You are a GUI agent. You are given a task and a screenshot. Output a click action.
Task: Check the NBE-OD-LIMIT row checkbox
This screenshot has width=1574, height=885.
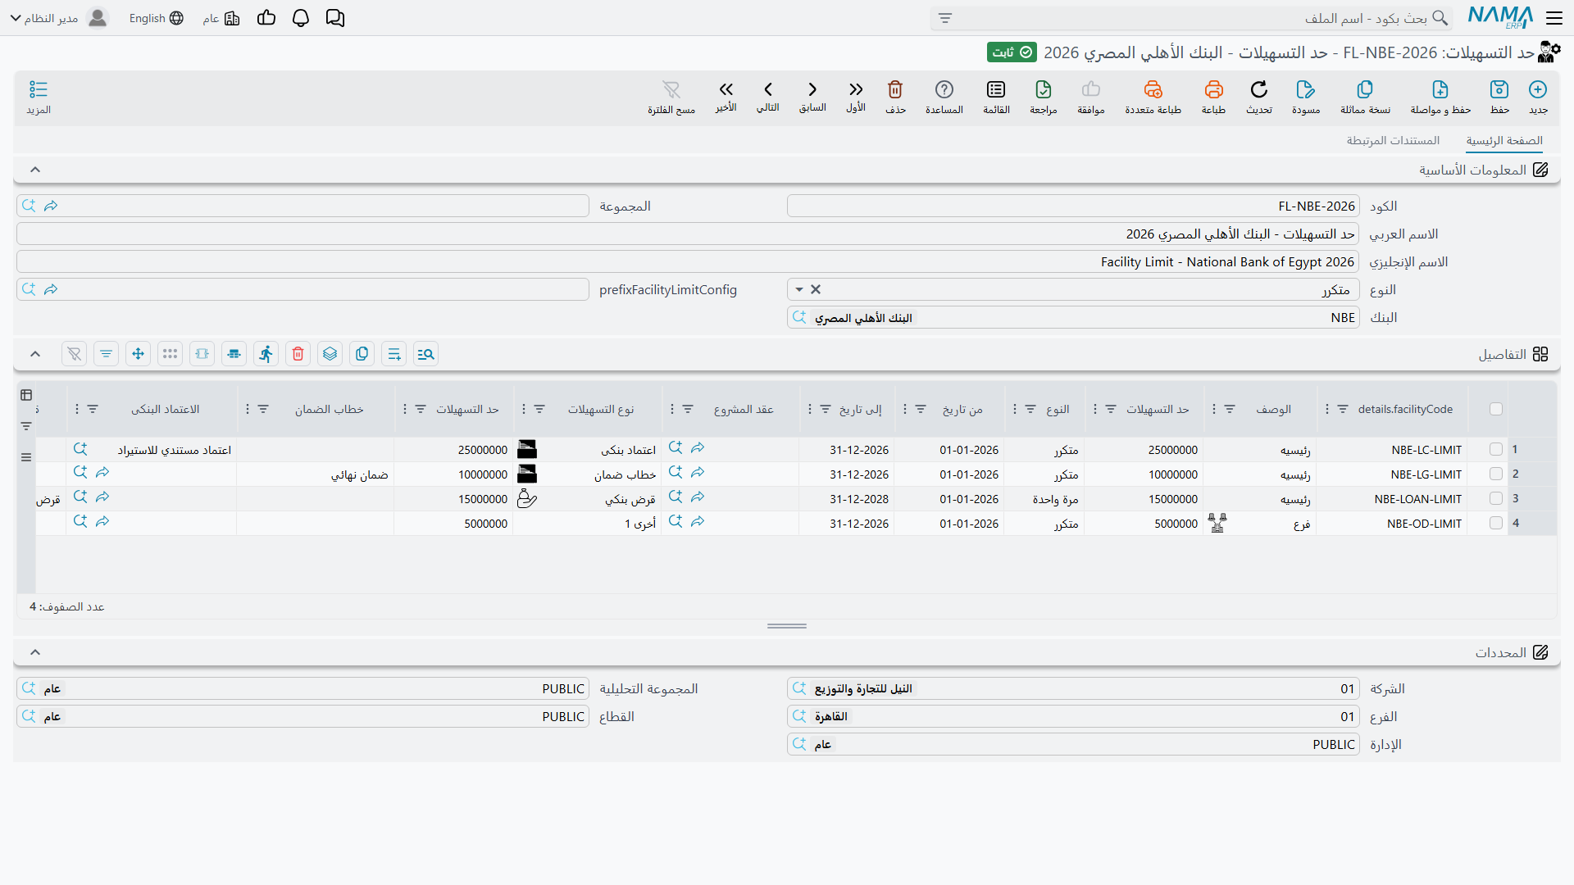1496,524
